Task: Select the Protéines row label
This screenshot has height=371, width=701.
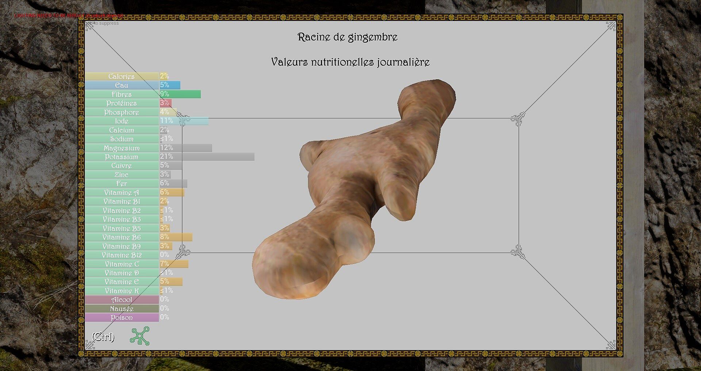Action: pyautogui.click(x=122, y=103)
